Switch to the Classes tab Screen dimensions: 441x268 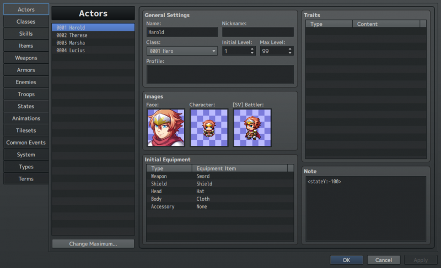click(26, 21)
